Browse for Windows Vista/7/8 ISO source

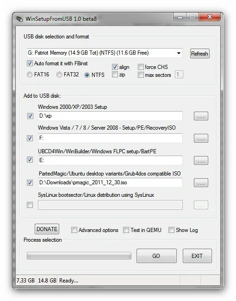201,138
